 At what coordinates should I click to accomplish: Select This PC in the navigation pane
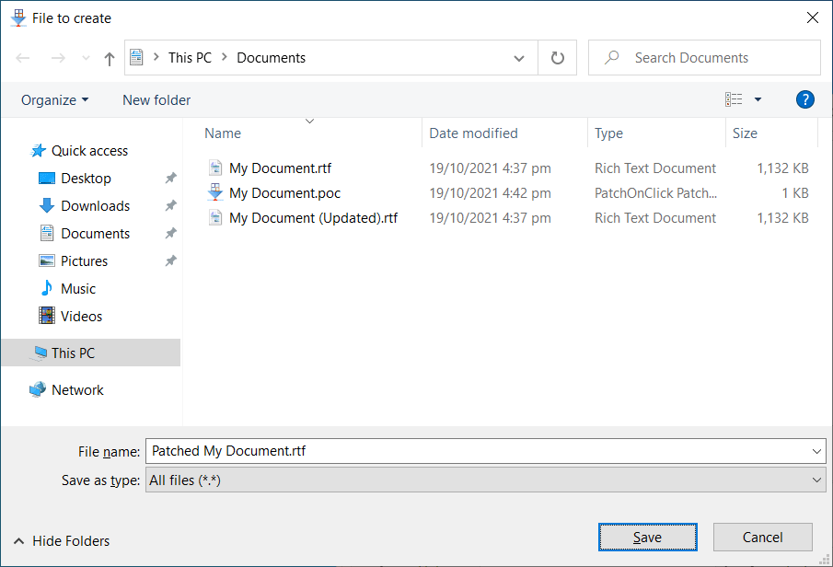pos(91,353)
